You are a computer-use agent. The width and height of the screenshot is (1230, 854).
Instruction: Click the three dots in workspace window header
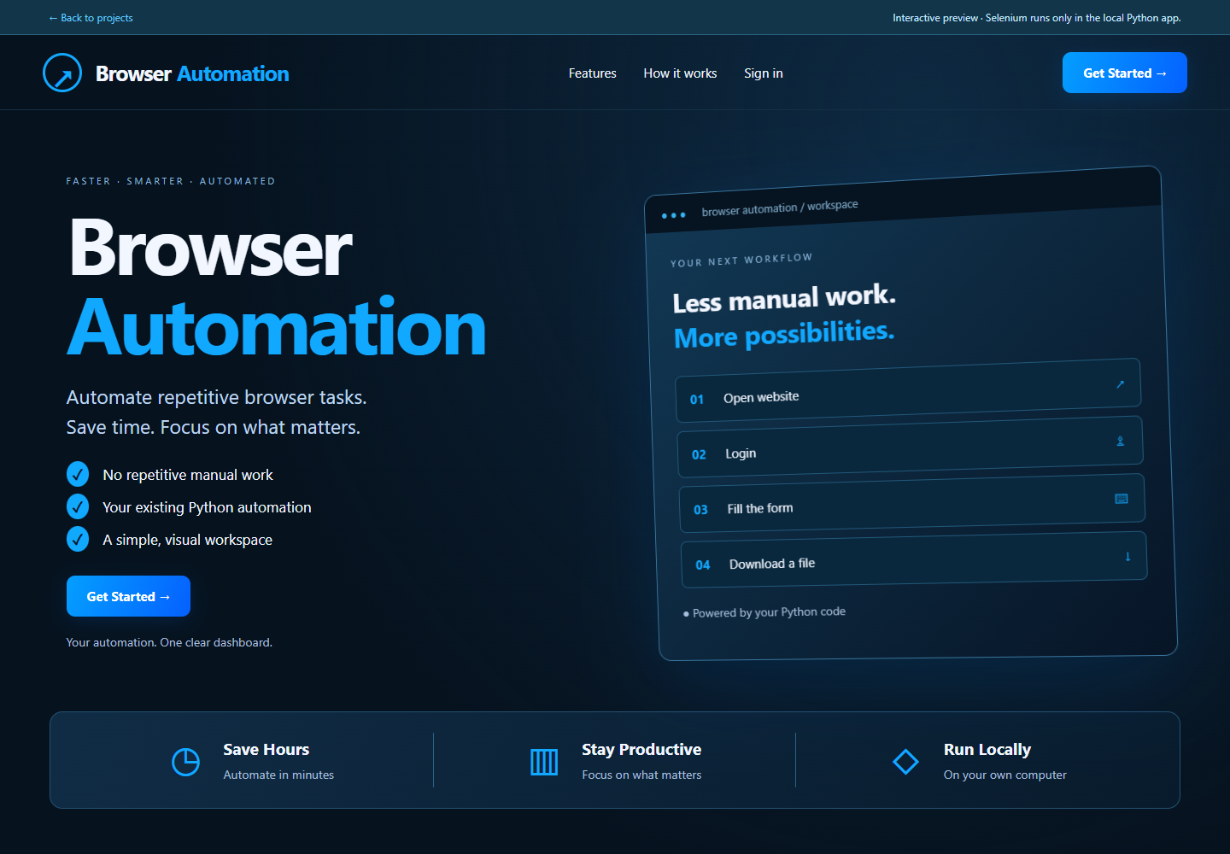pos(673,215)
